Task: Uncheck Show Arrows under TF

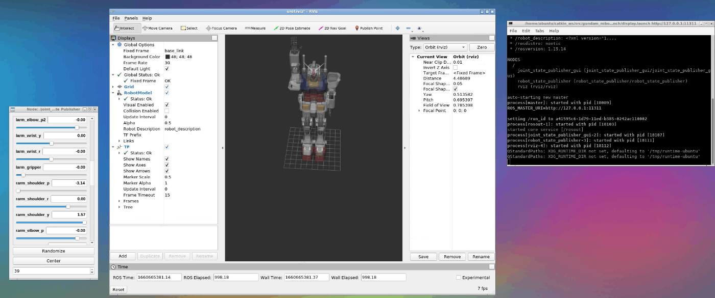Action: [x=167, y=171]
